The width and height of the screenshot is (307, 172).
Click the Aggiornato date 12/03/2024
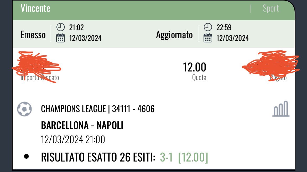pos(233,38)
